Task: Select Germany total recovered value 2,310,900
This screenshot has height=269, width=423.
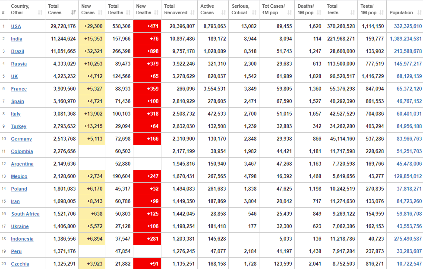Action: [x=183, y=139]
